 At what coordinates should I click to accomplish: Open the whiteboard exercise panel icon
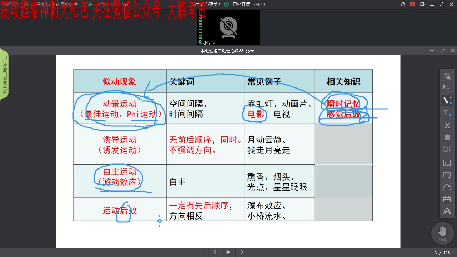click(x=447, y=163)
